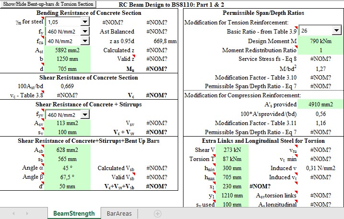Select the d' 50 mm cell
The image size is (344, 219).
[x=68, y=186]
